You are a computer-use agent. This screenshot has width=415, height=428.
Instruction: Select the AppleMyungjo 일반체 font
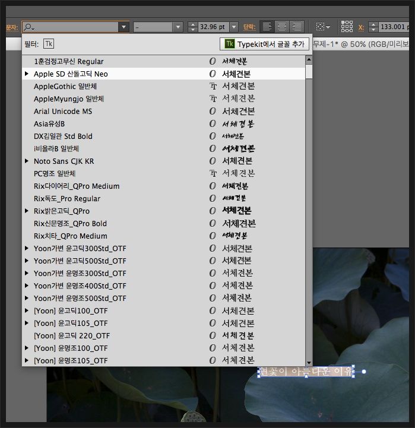point(163,99)
